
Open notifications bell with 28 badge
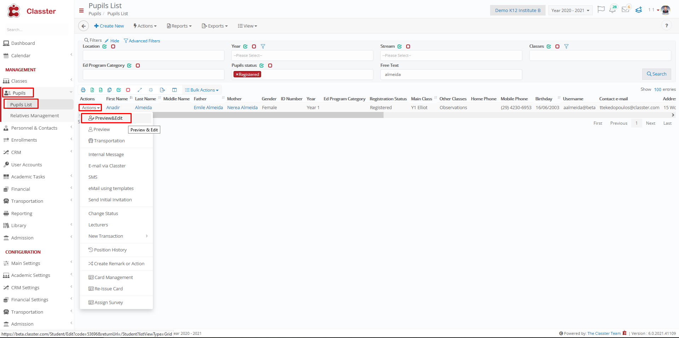click(613, 10)
